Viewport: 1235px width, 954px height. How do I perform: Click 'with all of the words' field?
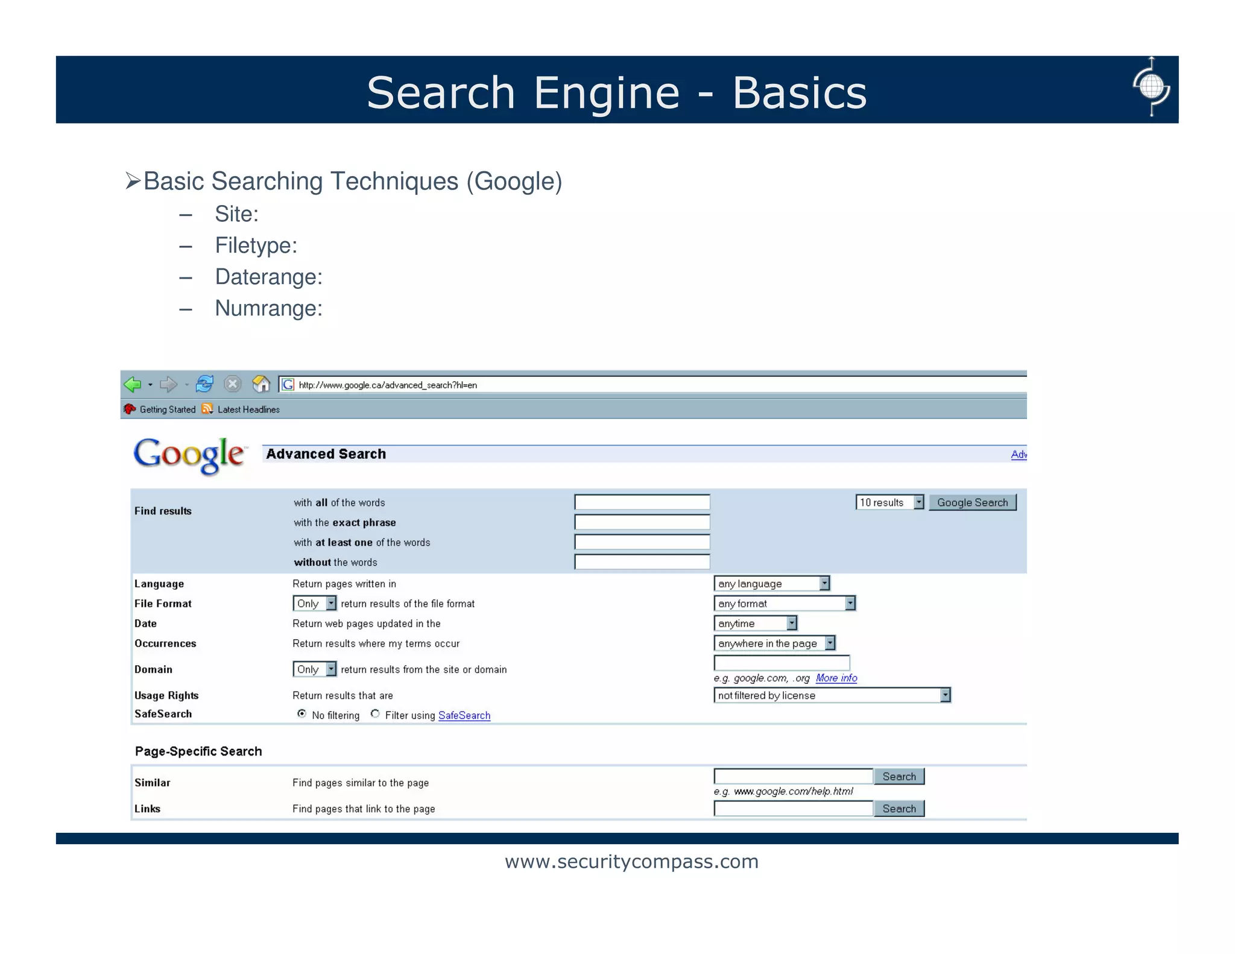642,502
